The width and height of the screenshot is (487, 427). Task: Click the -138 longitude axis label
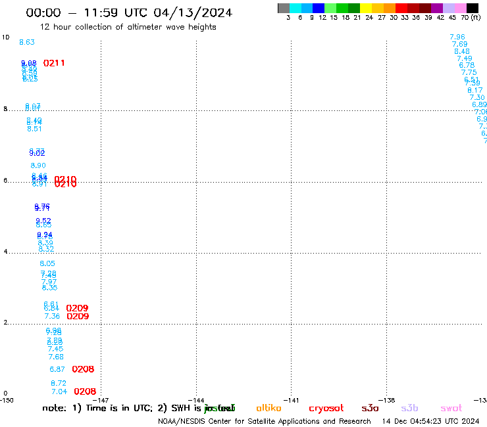[387, 401]
